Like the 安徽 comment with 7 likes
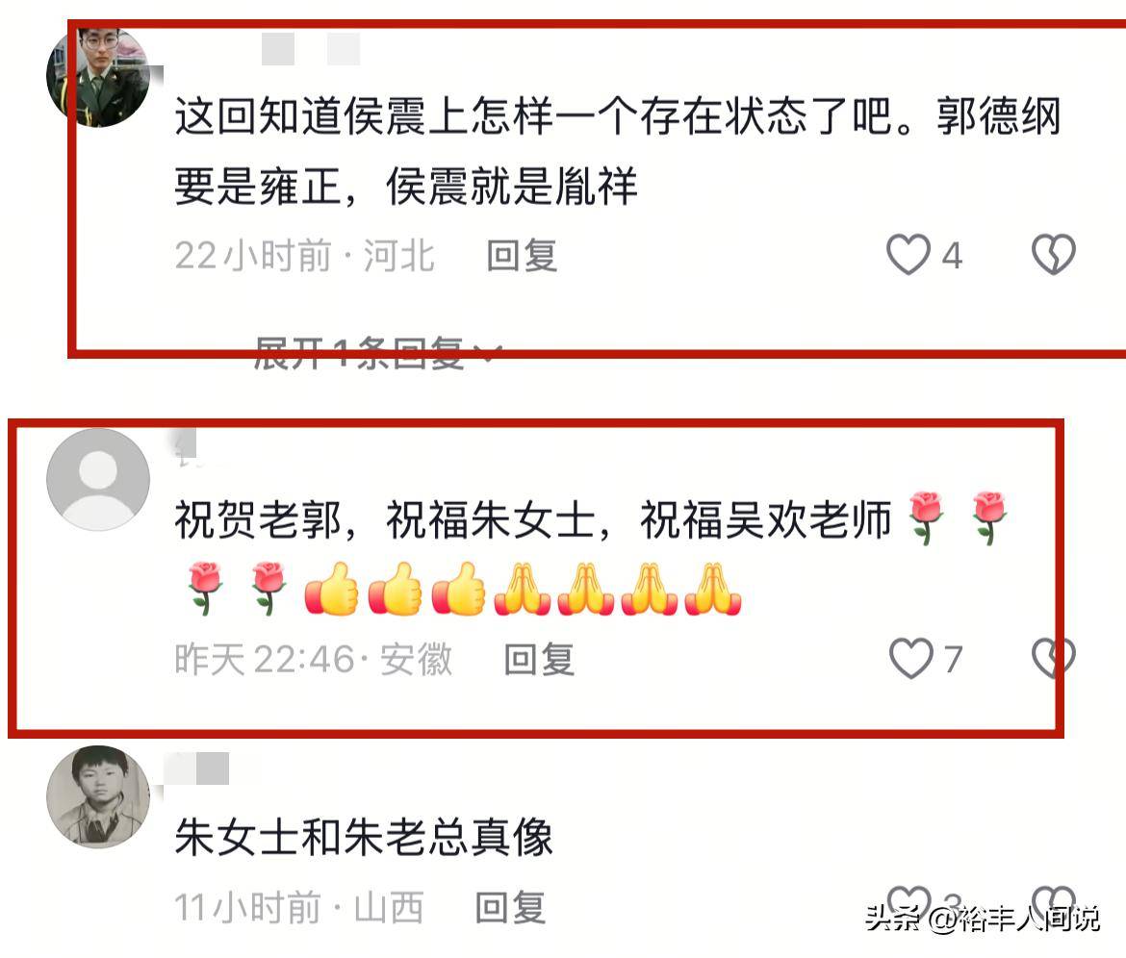 coord(911,658)
